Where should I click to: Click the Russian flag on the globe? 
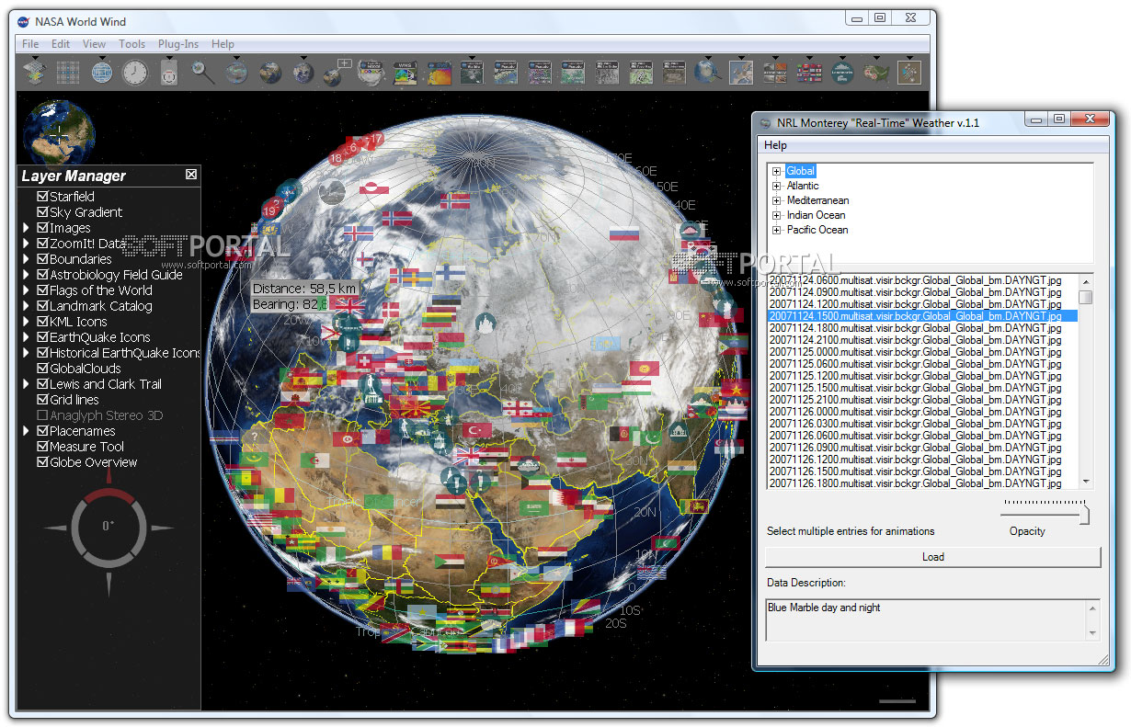(624, 233)
